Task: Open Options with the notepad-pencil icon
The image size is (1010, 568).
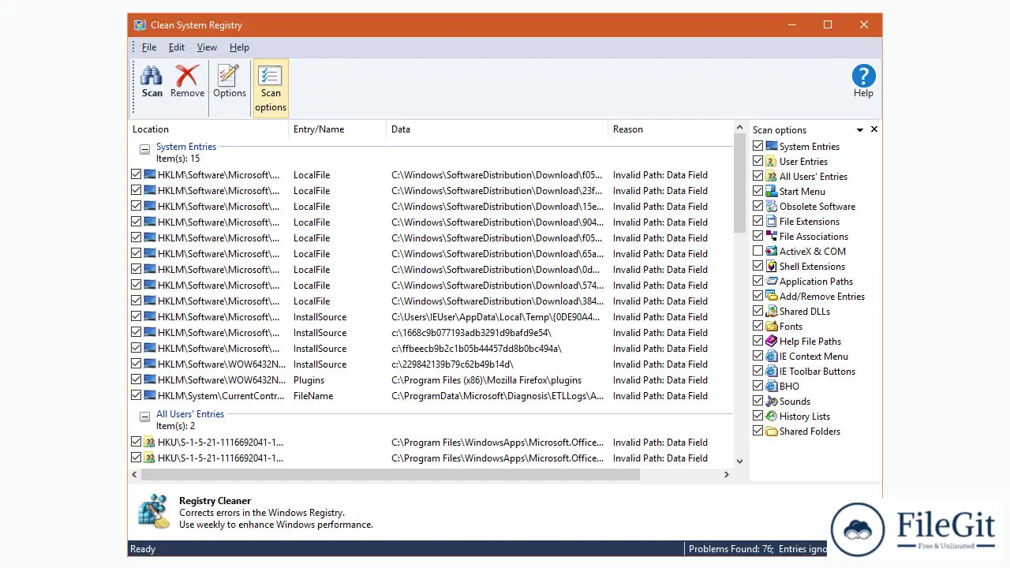Action: coord(230,82)
